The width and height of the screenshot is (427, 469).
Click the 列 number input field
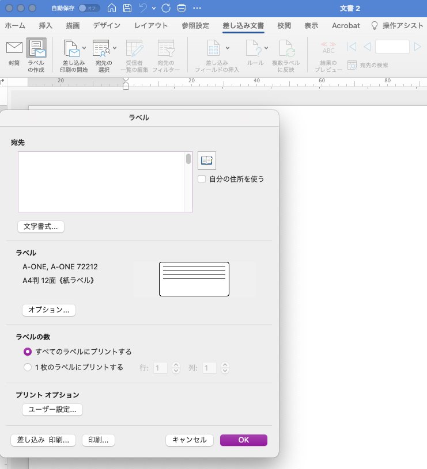pyautogui.click(x=209, y=368)
